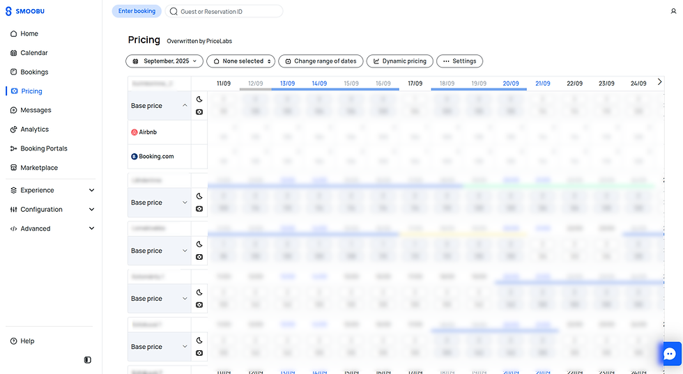Viewport: 683px width, 374px height.
Task: Expand the Configuration sidebar section
Action: click(91, 210)
